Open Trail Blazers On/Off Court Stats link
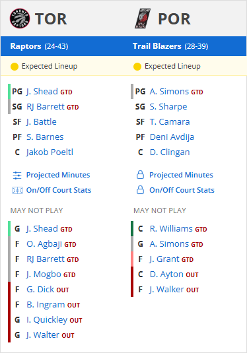The image size is (247, 353). click(182, 190)
